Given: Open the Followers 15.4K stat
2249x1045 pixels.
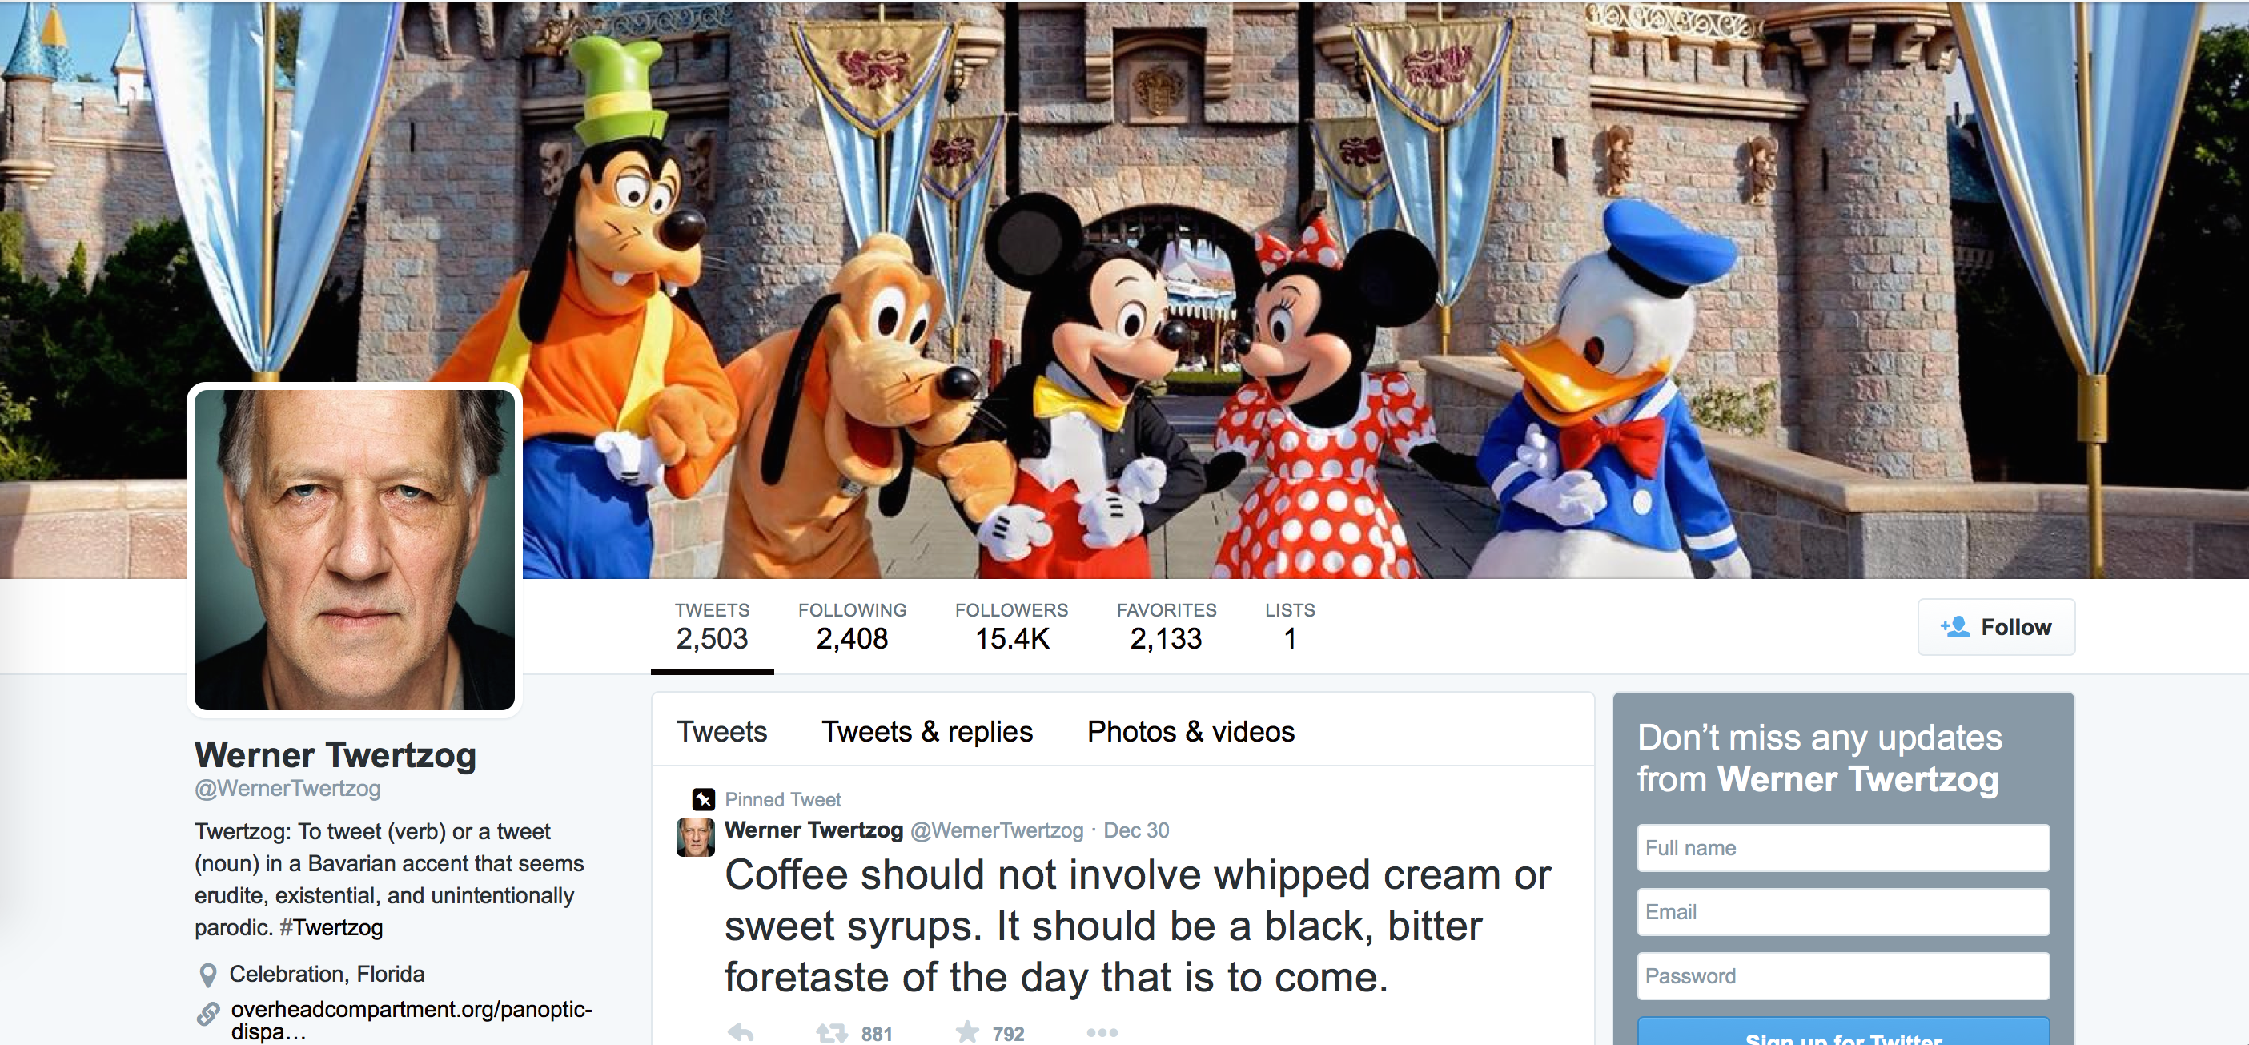Looking at the screenshot, I should [1011, 627].
